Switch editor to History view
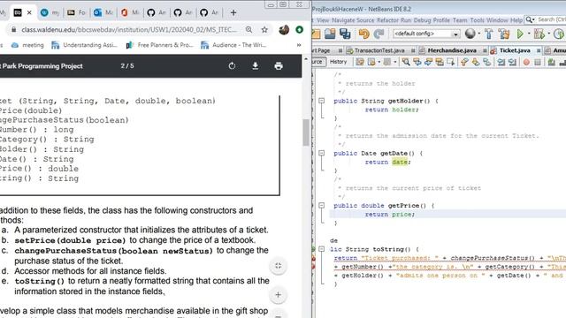 tap(338, 62)
